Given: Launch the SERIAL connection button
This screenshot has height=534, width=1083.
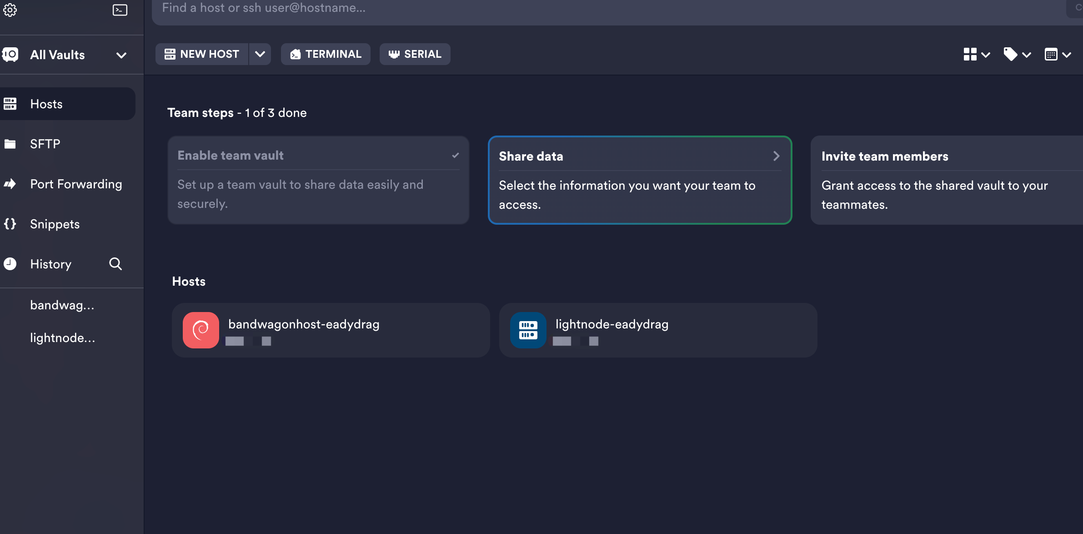Looking at the screenshot, I should coord(415,54).
